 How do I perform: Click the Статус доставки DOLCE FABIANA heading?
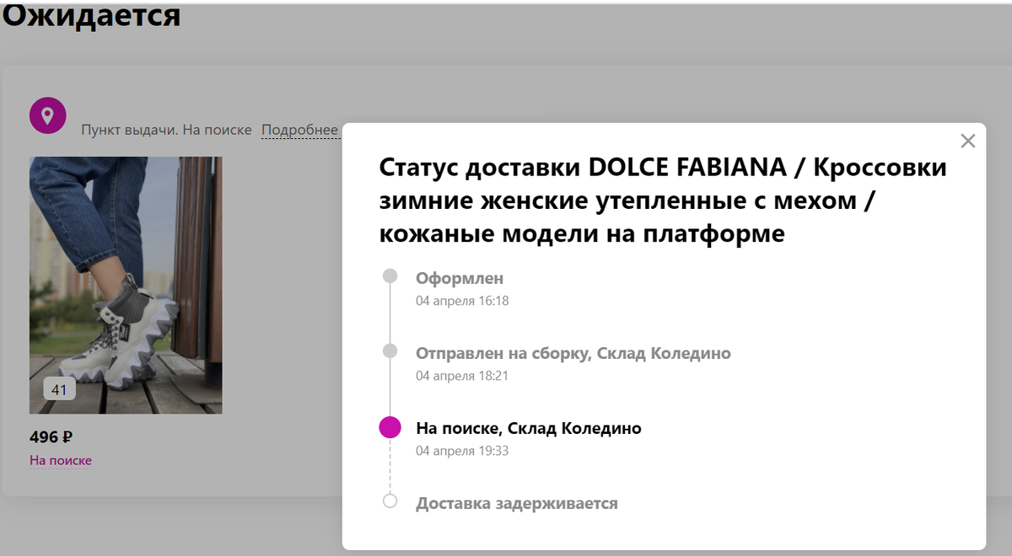click(x=664, y=200)
